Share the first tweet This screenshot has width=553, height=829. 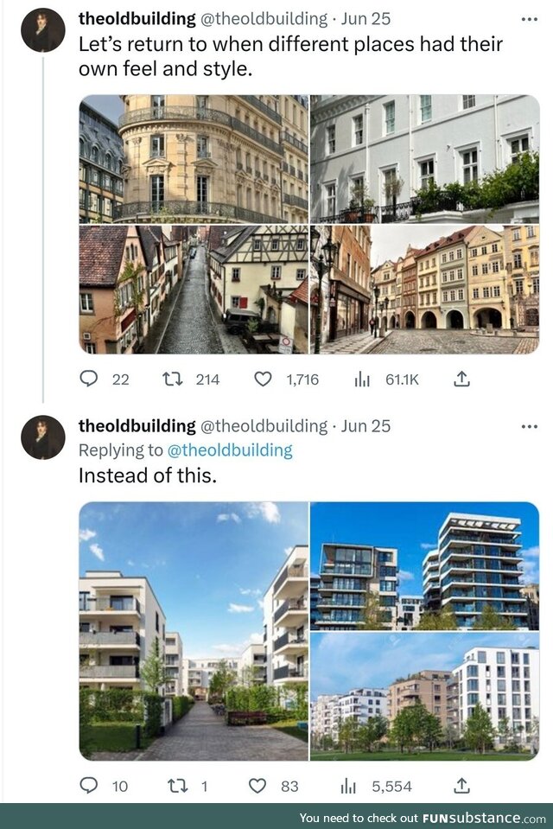(461, 379)
